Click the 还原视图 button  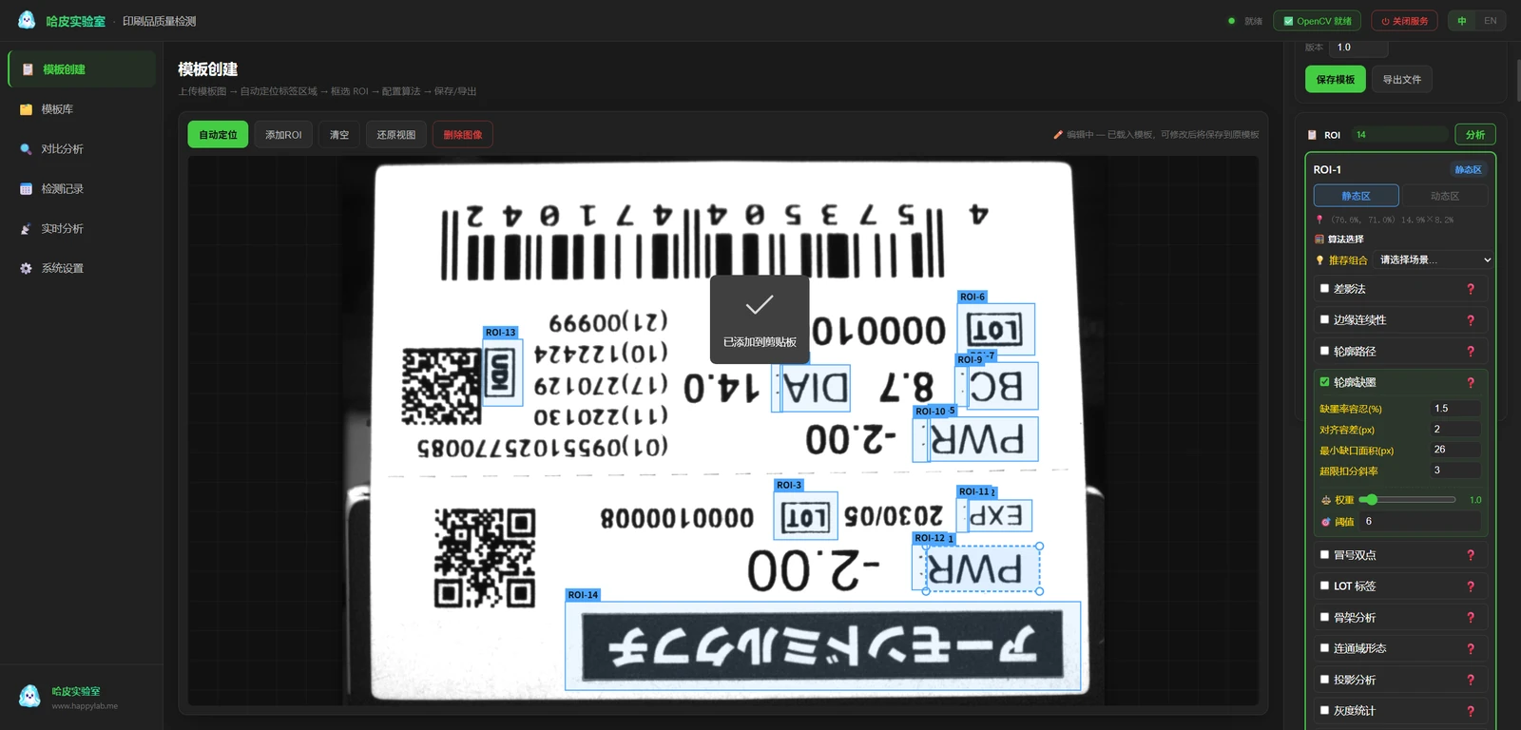(x=396, y=135)
